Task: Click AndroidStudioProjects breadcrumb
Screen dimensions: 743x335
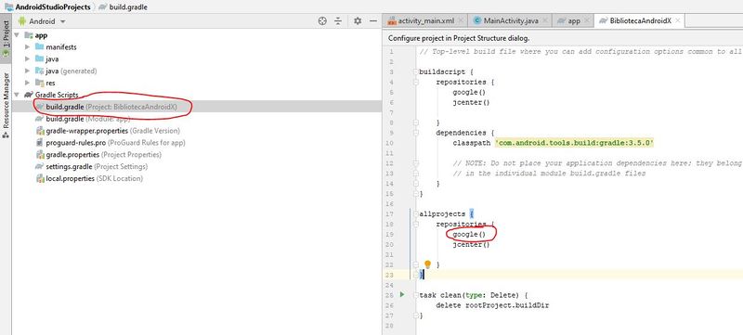Action: tap(47, 7)
